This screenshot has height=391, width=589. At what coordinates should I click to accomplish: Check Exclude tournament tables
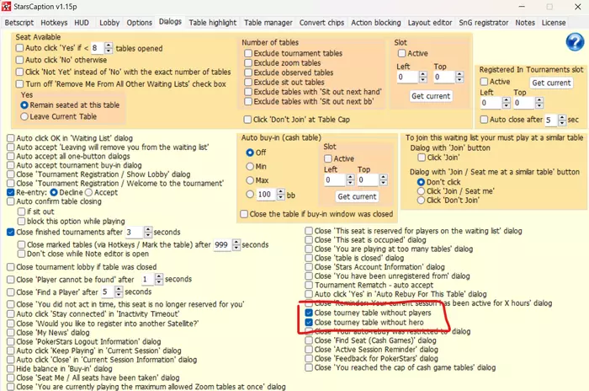coord(248,53)
